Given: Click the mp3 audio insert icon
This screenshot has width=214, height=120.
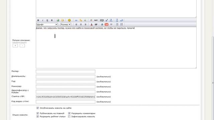Looking at the screenshot, I should [x=96, y=20].
